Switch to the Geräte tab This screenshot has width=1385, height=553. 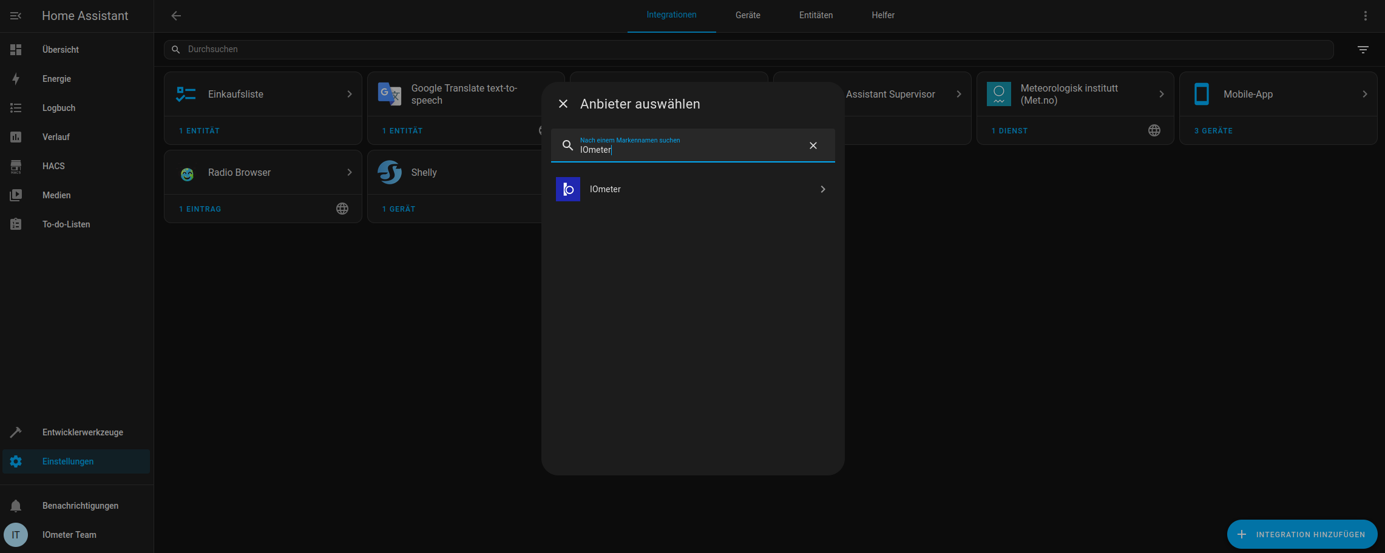tap(748, 15)
